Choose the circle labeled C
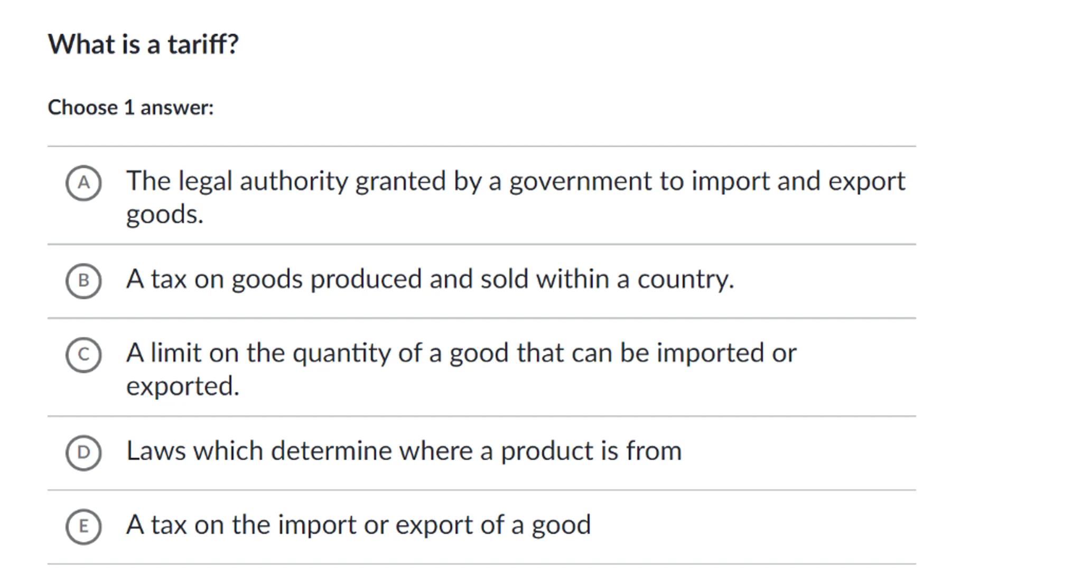This screenshot has width=1081, height=583. coord(83,355)
